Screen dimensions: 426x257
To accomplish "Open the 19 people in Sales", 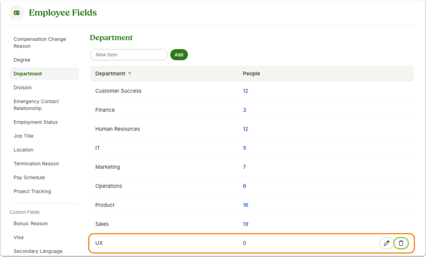I will point(245,224).
